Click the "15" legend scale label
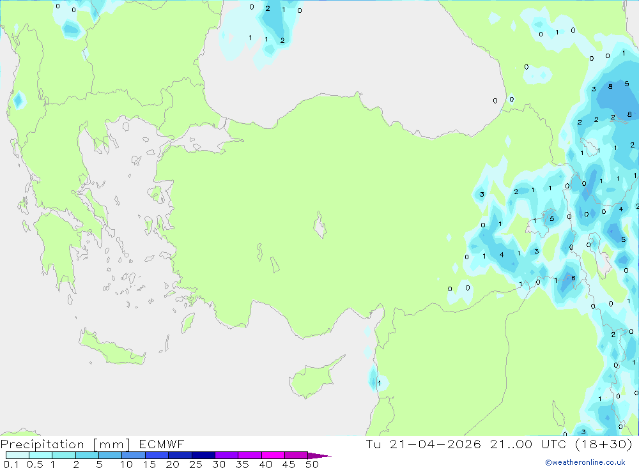 [150, 464]
